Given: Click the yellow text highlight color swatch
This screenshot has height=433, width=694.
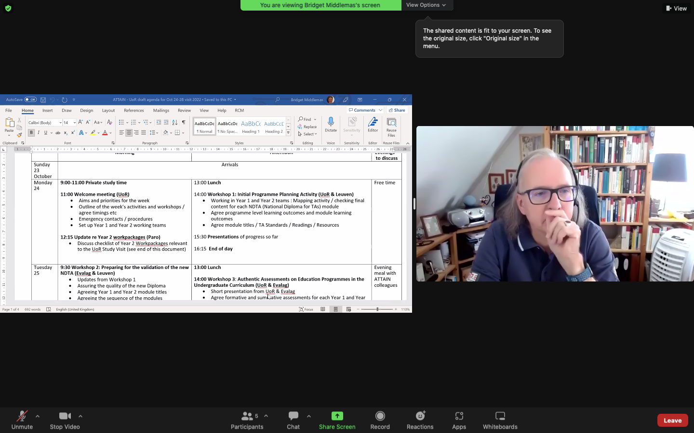Looking at the screenshot, I should pyautogui.click(x=93, y=133).
